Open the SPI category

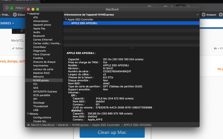tap(35, 99)
